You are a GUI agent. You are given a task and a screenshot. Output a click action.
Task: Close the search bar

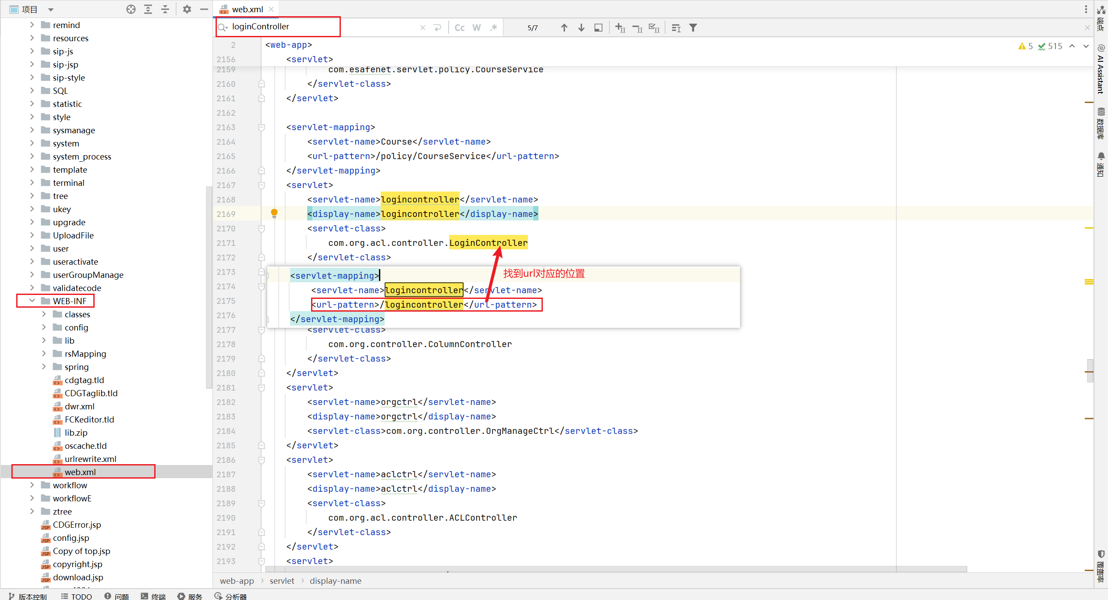pos(1087,28)
